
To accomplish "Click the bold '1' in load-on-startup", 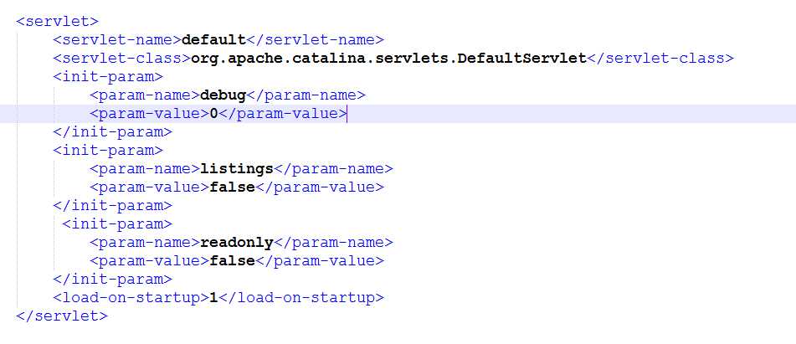I will tap(213, 297).
